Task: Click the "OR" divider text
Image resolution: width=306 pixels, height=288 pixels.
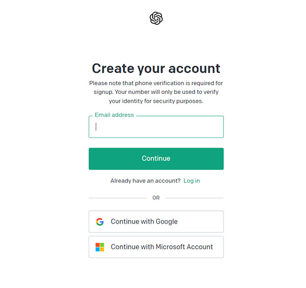Action: (156, 198)
